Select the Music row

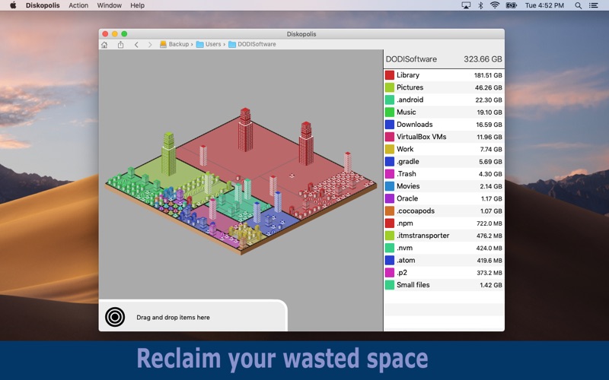(444, 112)
